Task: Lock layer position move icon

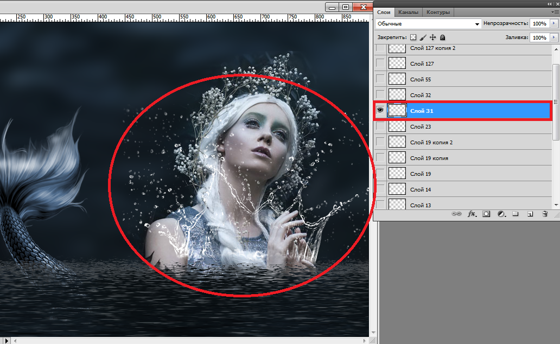Action: coord(432,37)
